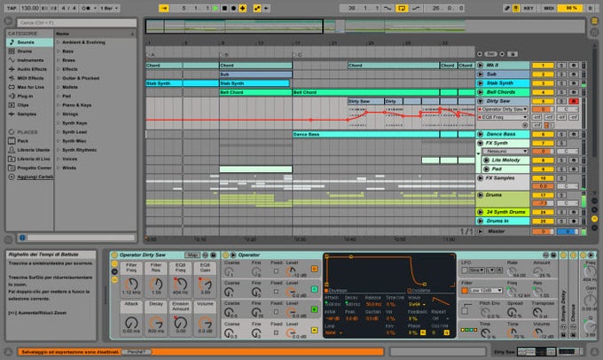Toggle the Operator Filter on switch
Screen dimensions: 603x360
pyautogui.click(x=465, y=290)
